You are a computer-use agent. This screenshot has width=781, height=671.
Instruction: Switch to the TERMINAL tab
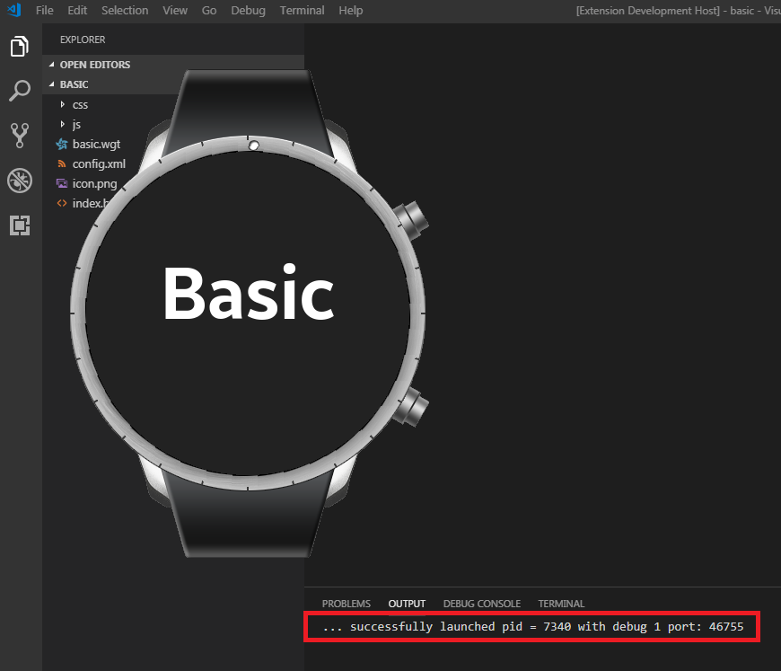click(x=560, y=604)
